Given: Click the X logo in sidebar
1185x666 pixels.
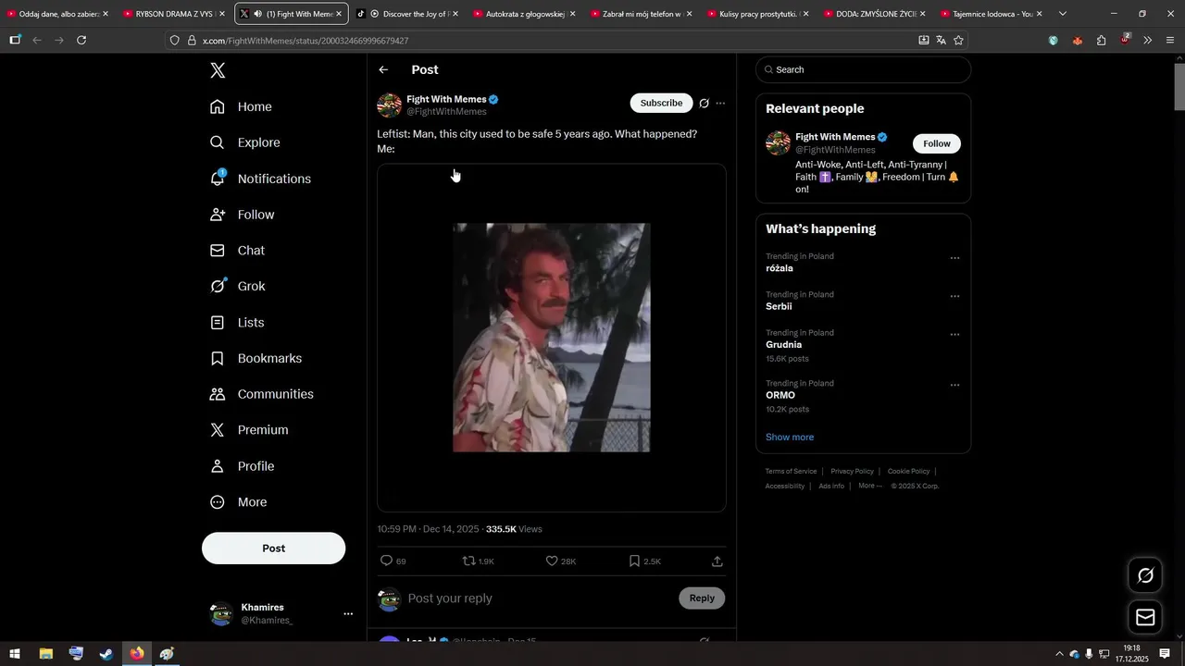Looking at the screenshot, I should pos(218,70).
